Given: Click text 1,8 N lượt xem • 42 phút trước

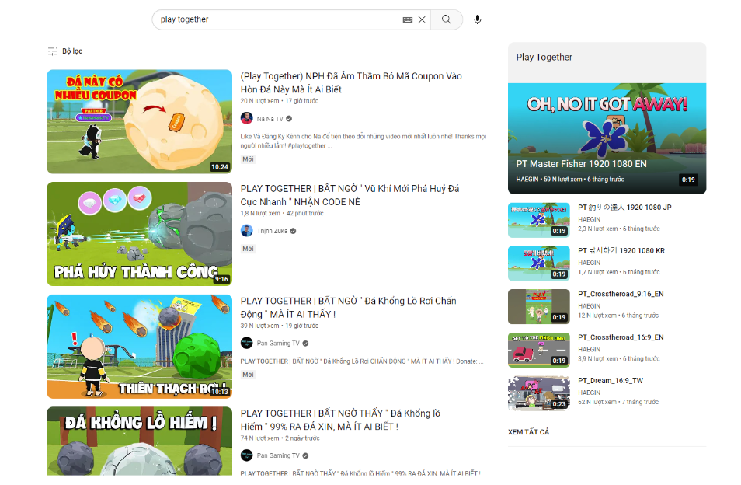Looking at the screenshot, I should click(282, 213).
